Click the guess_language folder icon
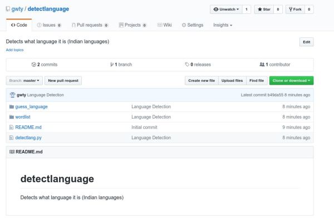334x219 pixels. [12, 106]
